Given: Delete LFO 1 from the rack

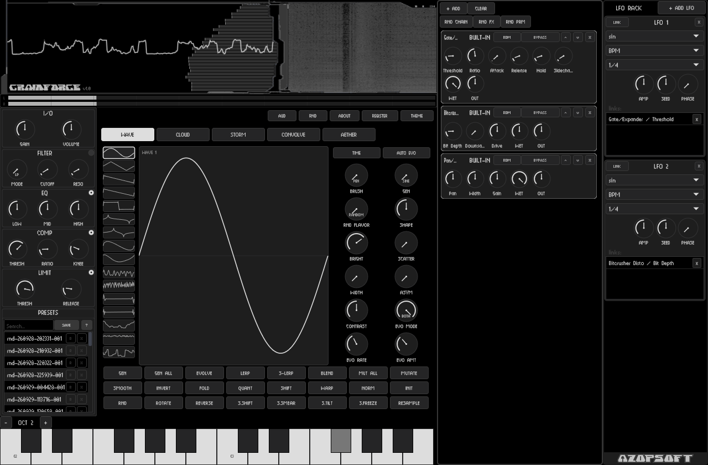Looking at the screenshot, I should (x=699, y=22).
